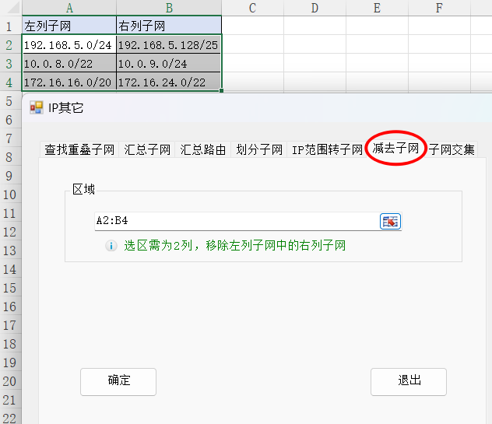Select row 20 header

tap(10, 381)
